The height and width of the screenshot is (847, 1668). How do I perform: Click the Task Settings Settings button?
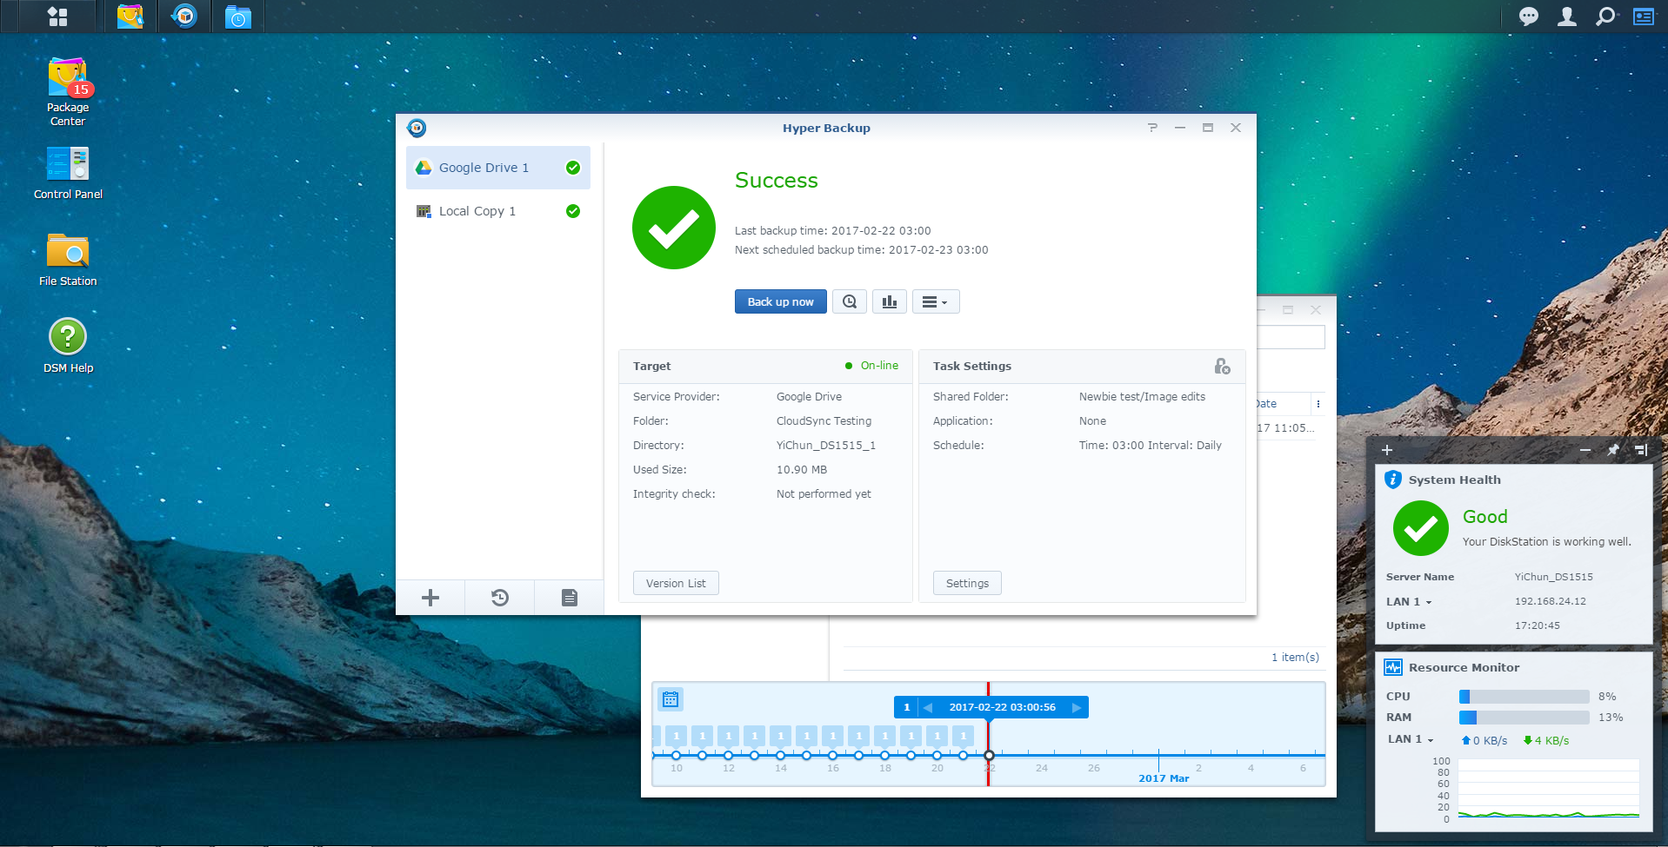click(x=967, y=583)
